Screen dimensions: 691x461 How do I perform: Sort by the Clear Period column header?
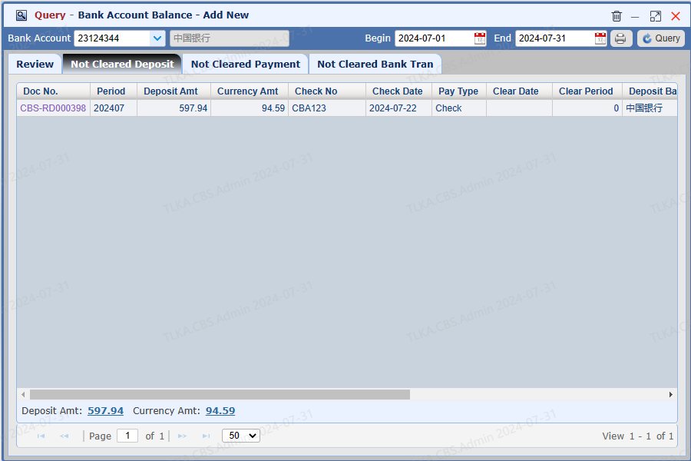(x=587, y=91)
